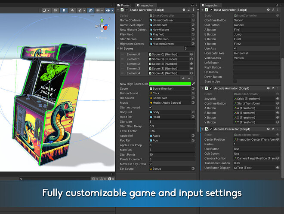The height and width of the screenshot is (214, 284).
Task: Collapse Snake Controller component
Action: coord(118,10)
